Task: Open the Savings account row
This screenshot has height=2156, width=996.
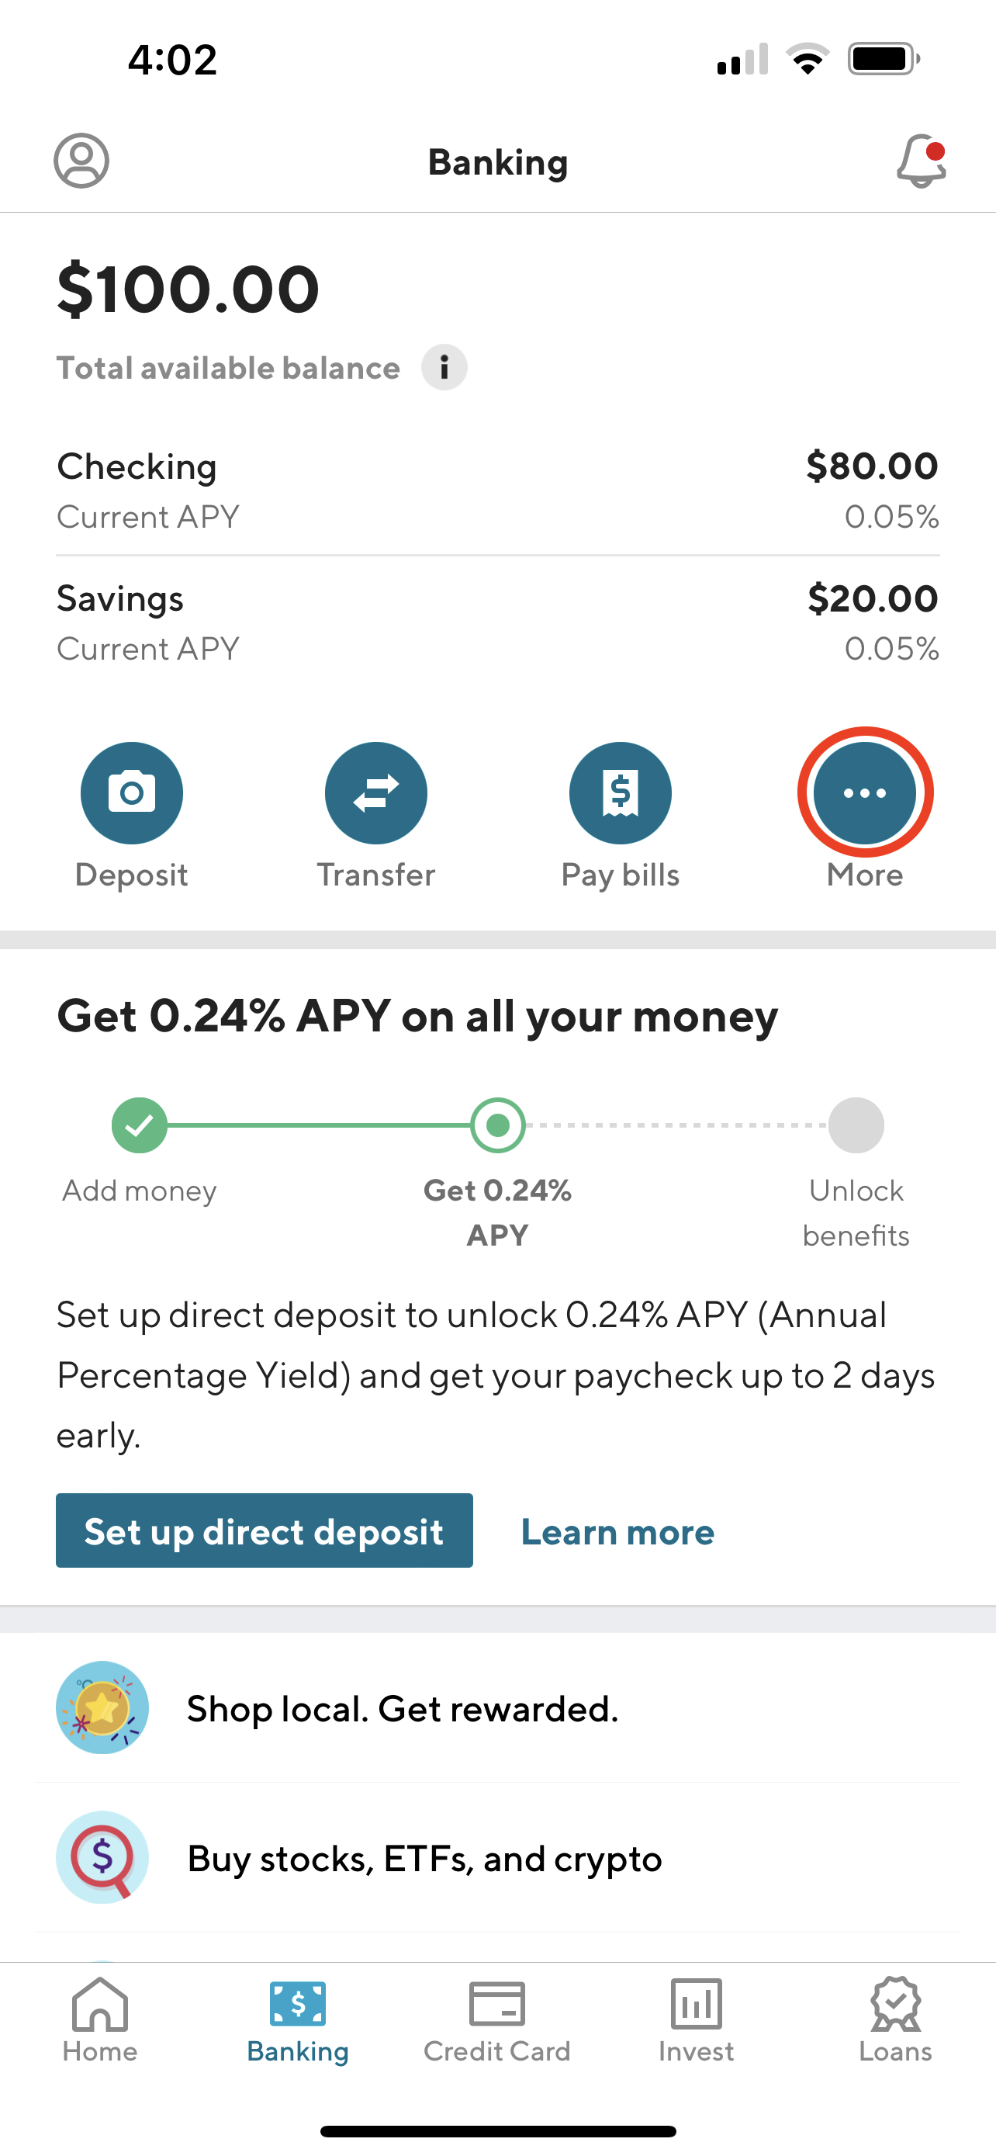Action: point(497,622)
